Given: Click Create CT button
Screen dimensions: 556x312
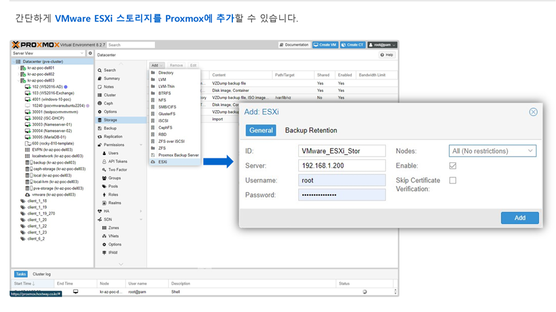Looking at the screenshot, I should [352, 45].
